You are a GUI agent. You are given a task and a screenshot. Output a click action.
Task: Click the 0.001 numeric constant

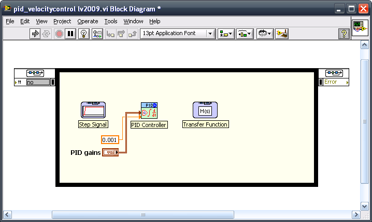tap(109, 140)
